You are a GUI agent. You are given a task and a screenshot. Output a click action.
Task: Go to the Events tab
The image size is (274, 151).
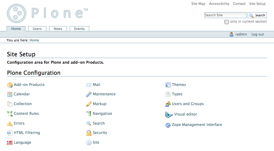79,29
